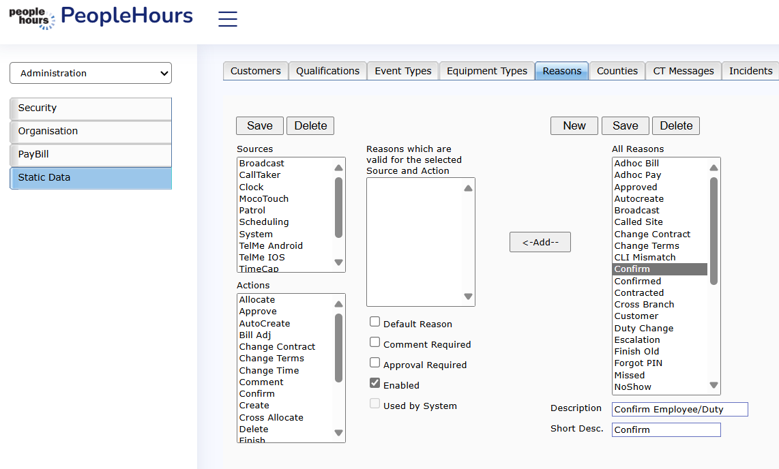The height and width of the screenshot is (469, 779).
Task: Click the Description text field
Action: point(679,409)
